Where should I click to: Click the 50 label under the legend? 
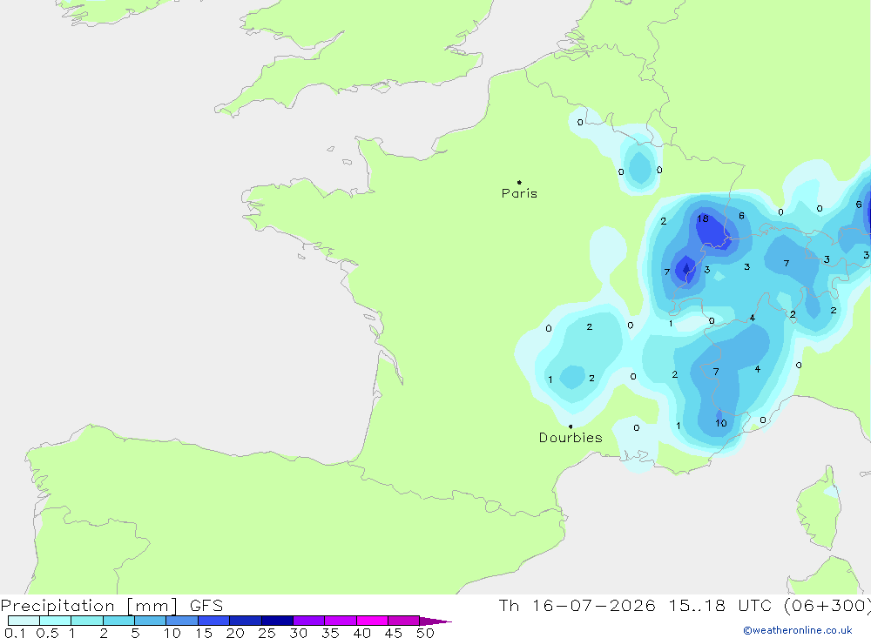pyautogui.click(x=425, y=633)
